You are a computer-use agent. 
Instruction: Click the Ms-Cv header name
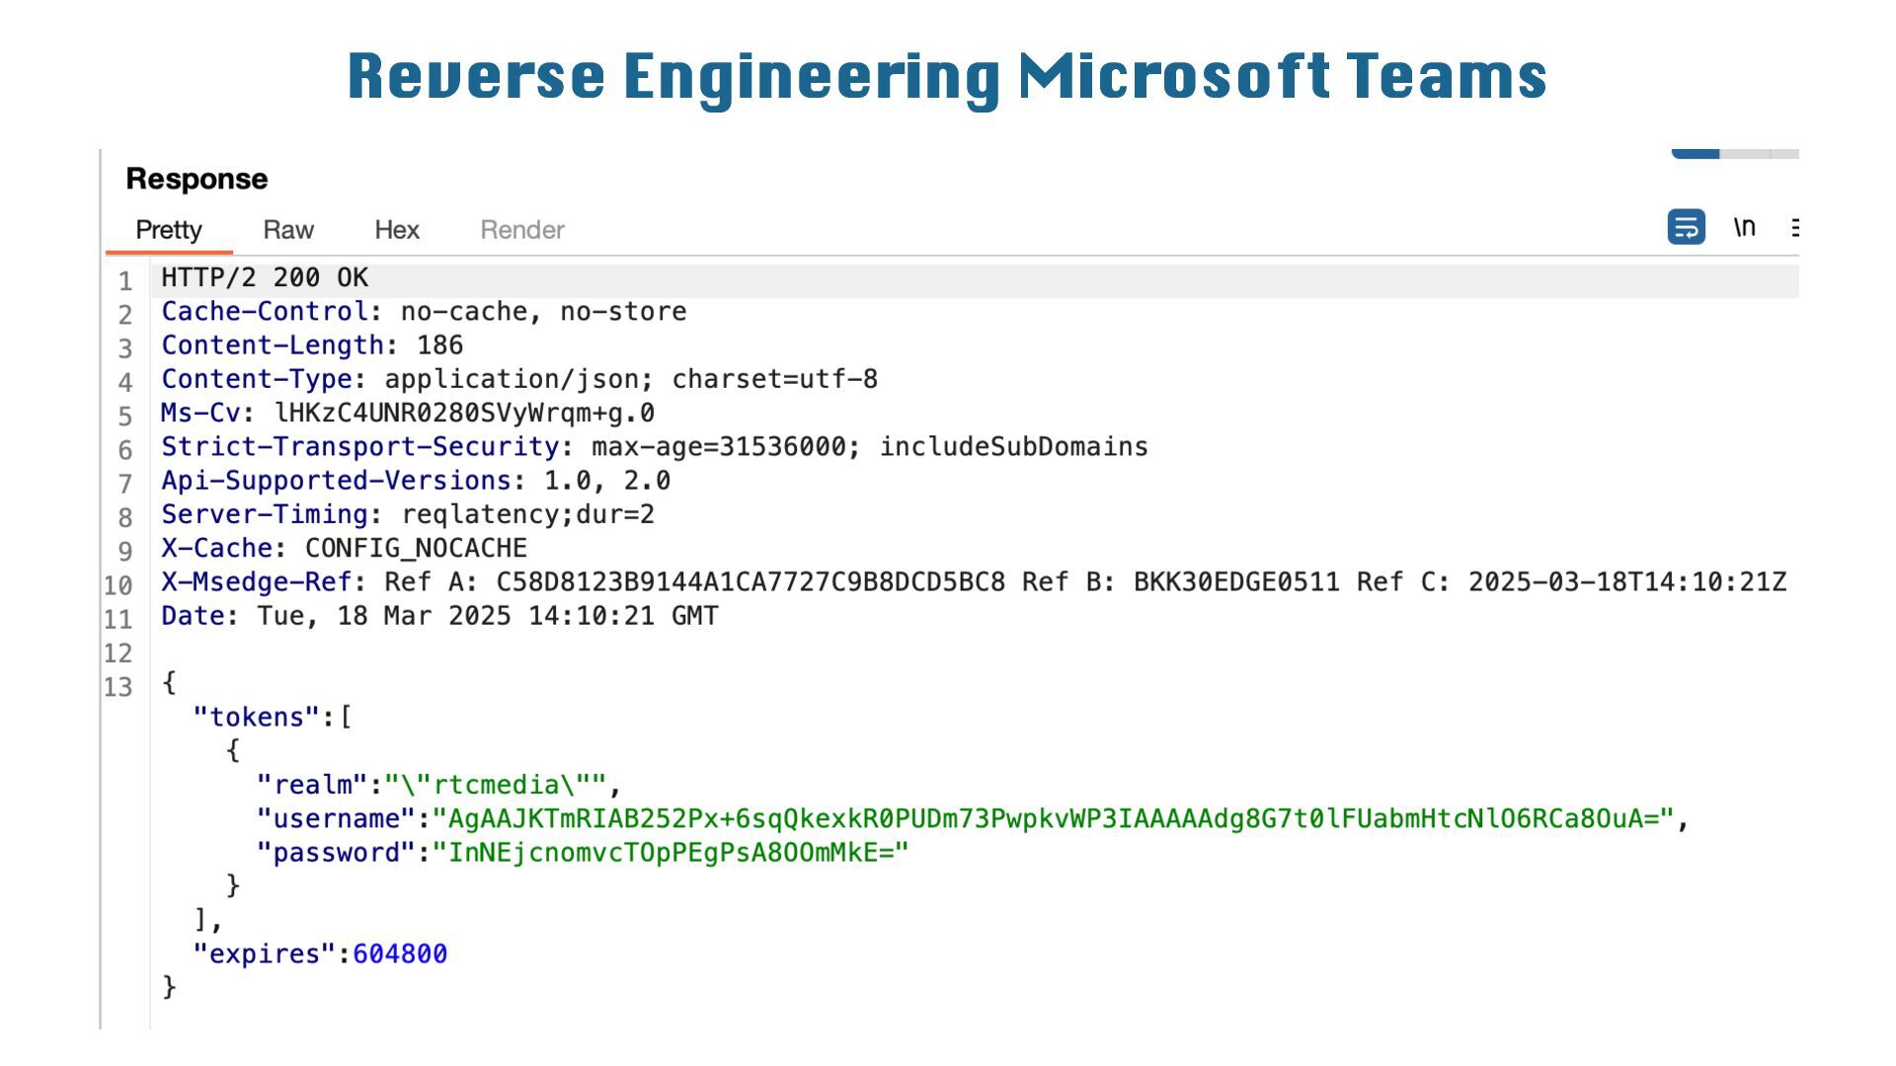click(x=200, y=414)
